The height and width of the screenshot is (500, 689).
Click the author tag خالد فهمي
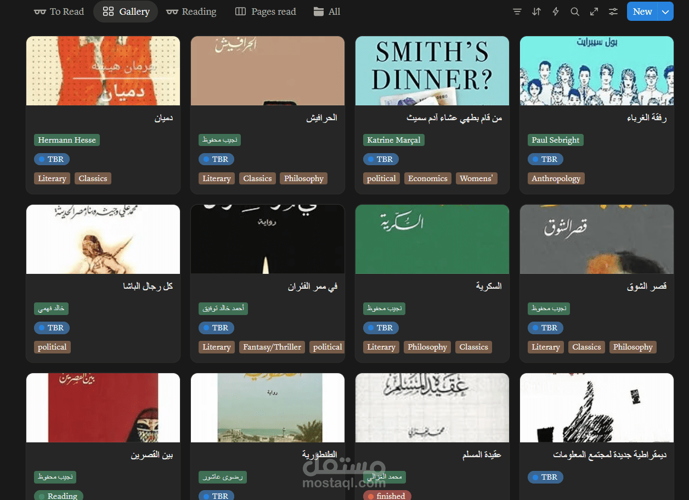tap(51, 308)
